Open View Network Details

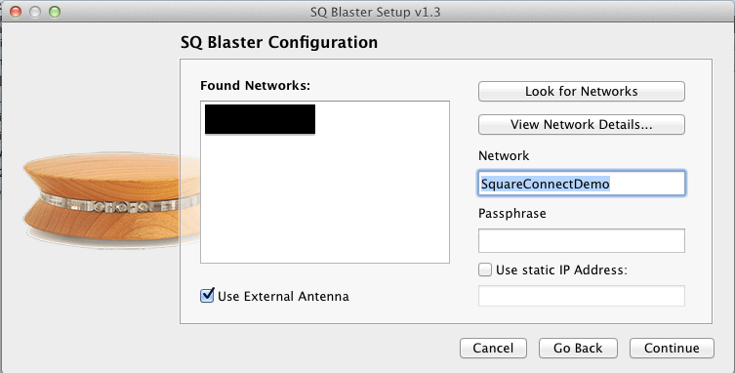tap(581, 124)
